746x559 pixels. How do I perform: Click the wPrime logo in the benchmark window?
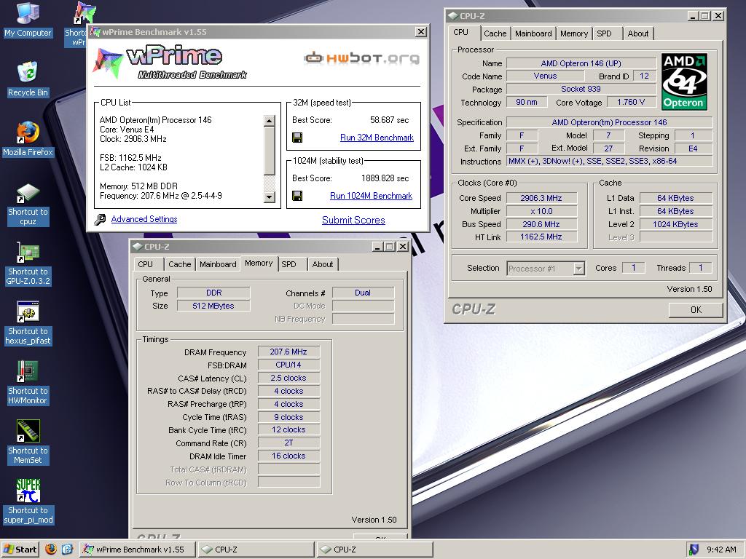[170, 62]
